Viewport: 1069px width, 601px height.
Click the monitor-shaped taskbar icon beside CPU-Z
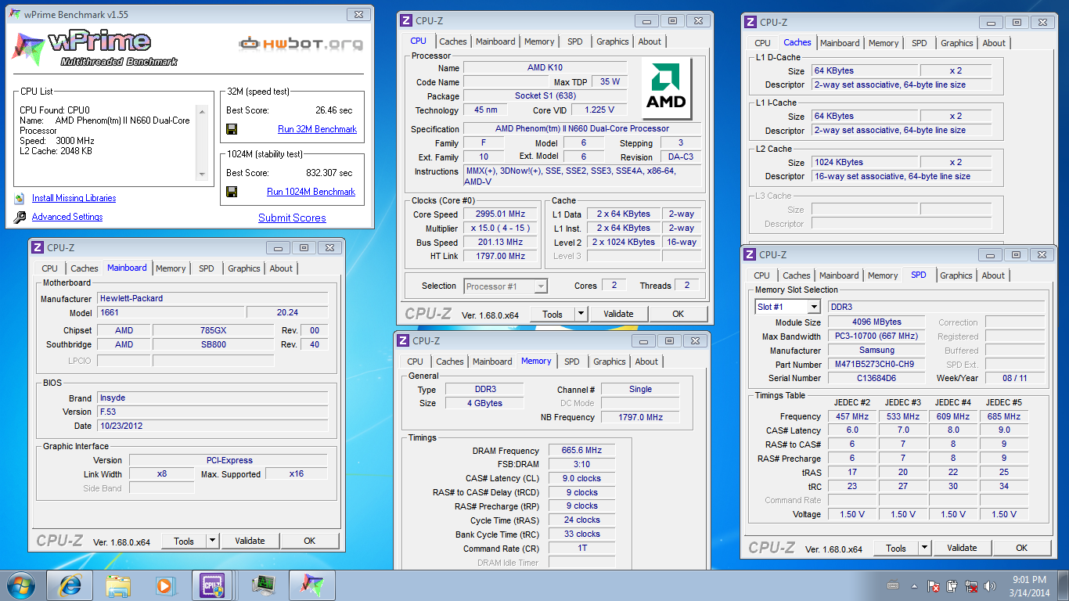click(x=263, y=585)
